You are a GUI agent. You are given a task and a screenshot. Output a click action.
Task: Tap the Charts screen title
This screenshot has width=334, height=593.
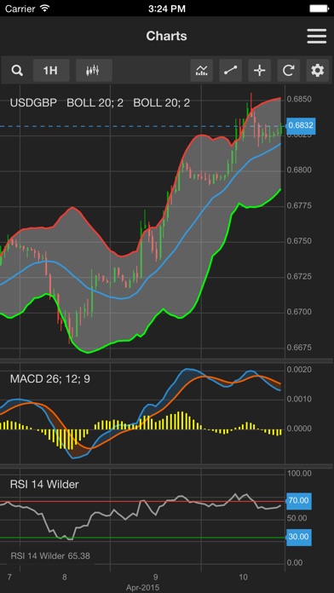[x=166, y=36]
